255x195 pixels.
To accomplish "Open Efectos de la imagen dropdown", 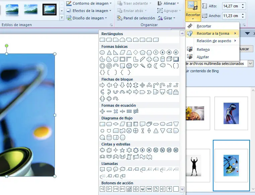I will click(x=89, y=11).
